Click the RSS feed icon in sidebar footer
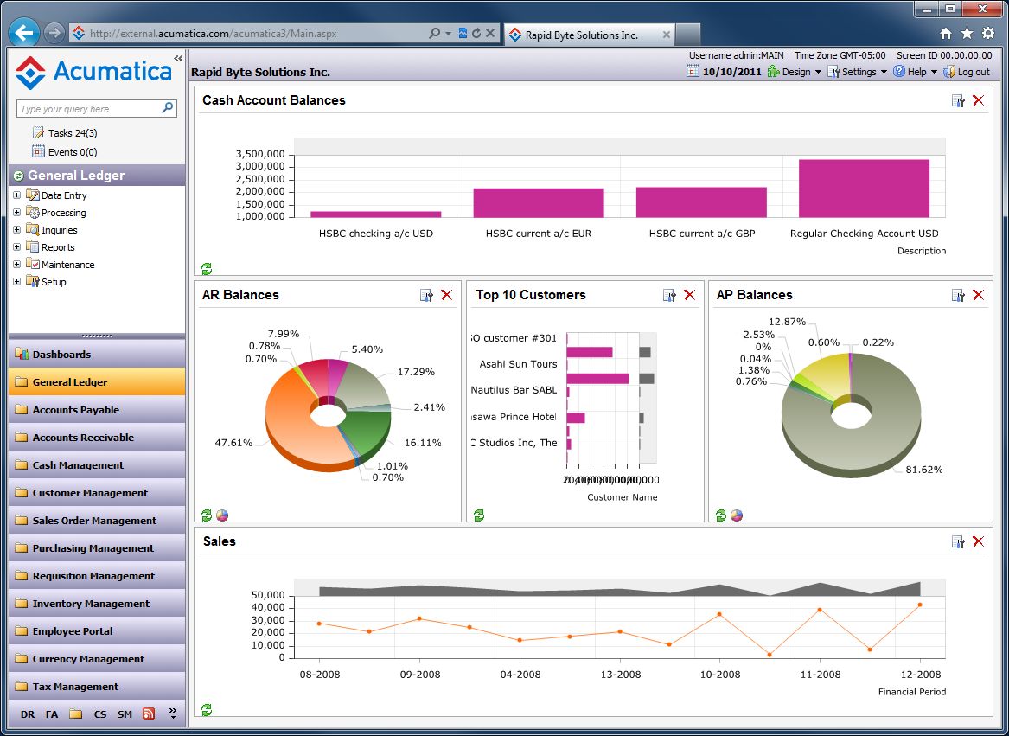The height and width of the screenshot is (736, 1009). tap(148, 714)
